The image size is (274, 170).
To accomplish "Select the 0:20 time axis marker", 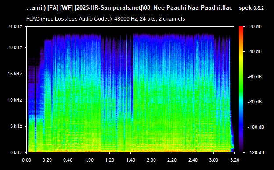I will tap(47, 160).
